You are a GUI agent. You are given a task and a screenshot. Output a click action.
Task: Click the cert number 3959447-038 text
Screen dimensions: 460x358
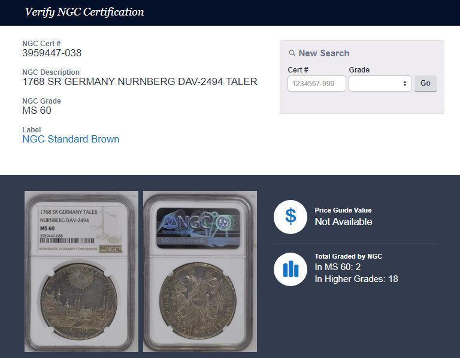point(52,53)
